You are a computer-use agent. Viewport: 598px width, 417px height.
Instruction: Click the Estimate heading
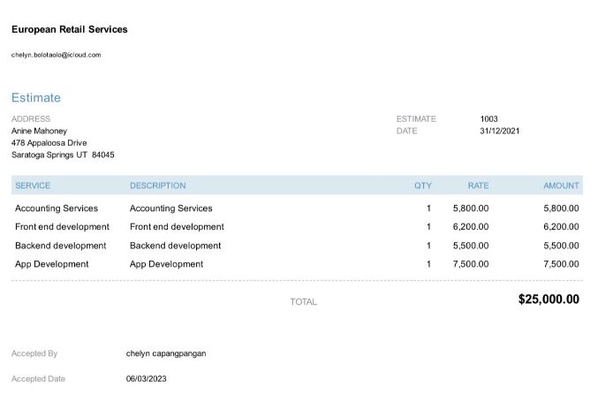pyautogui.click(x=36, y=98)
